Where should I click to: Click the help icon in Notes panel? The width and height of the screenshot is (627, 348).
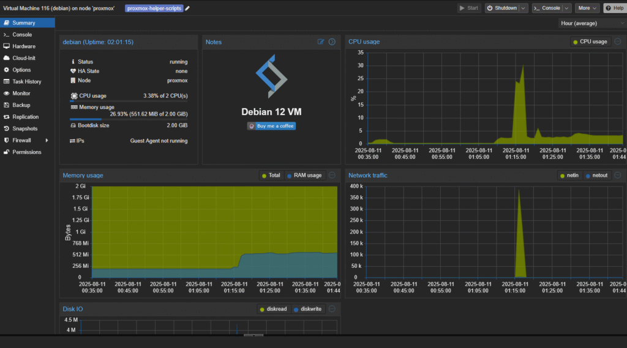coord(332,42)
